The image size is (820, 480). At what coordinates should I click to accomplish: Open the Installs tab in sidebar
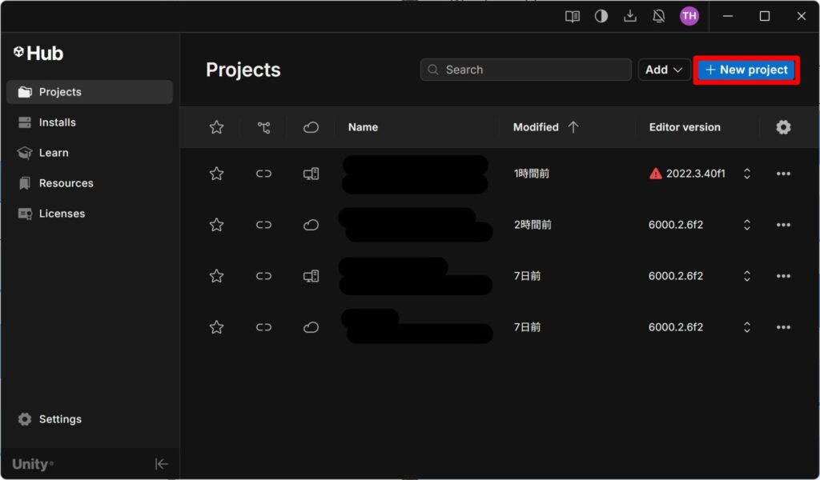(58, 122)
